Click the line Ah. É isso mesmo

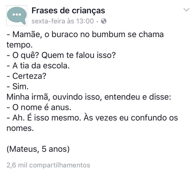92,118
